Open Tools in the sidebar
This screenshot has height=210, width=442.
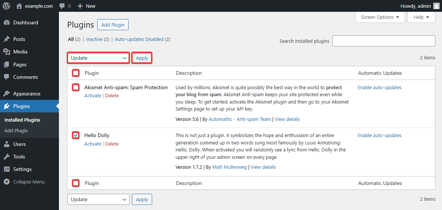click(x=19, y=157)
